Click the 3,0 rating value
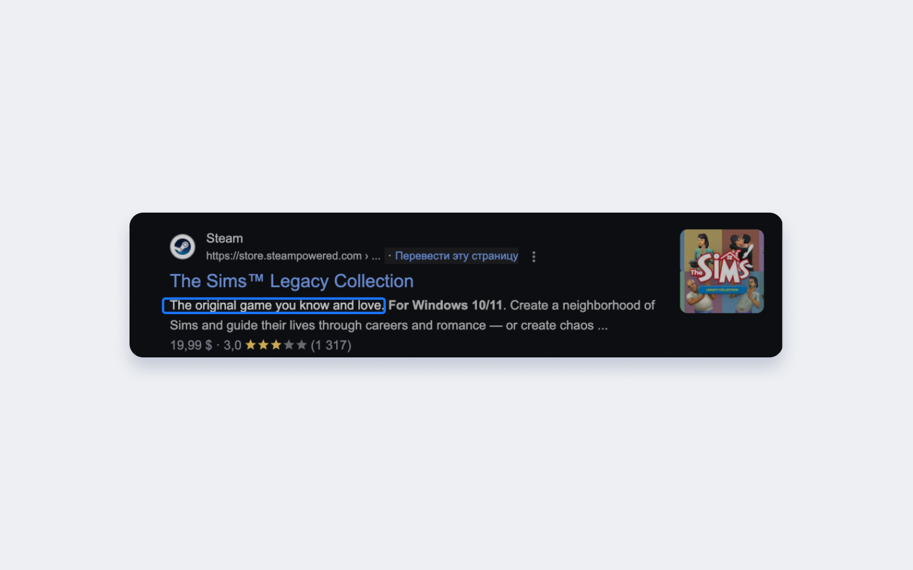The width and height of the screenshot is (913, 570). pyautogui.click(x=232, y=345)
